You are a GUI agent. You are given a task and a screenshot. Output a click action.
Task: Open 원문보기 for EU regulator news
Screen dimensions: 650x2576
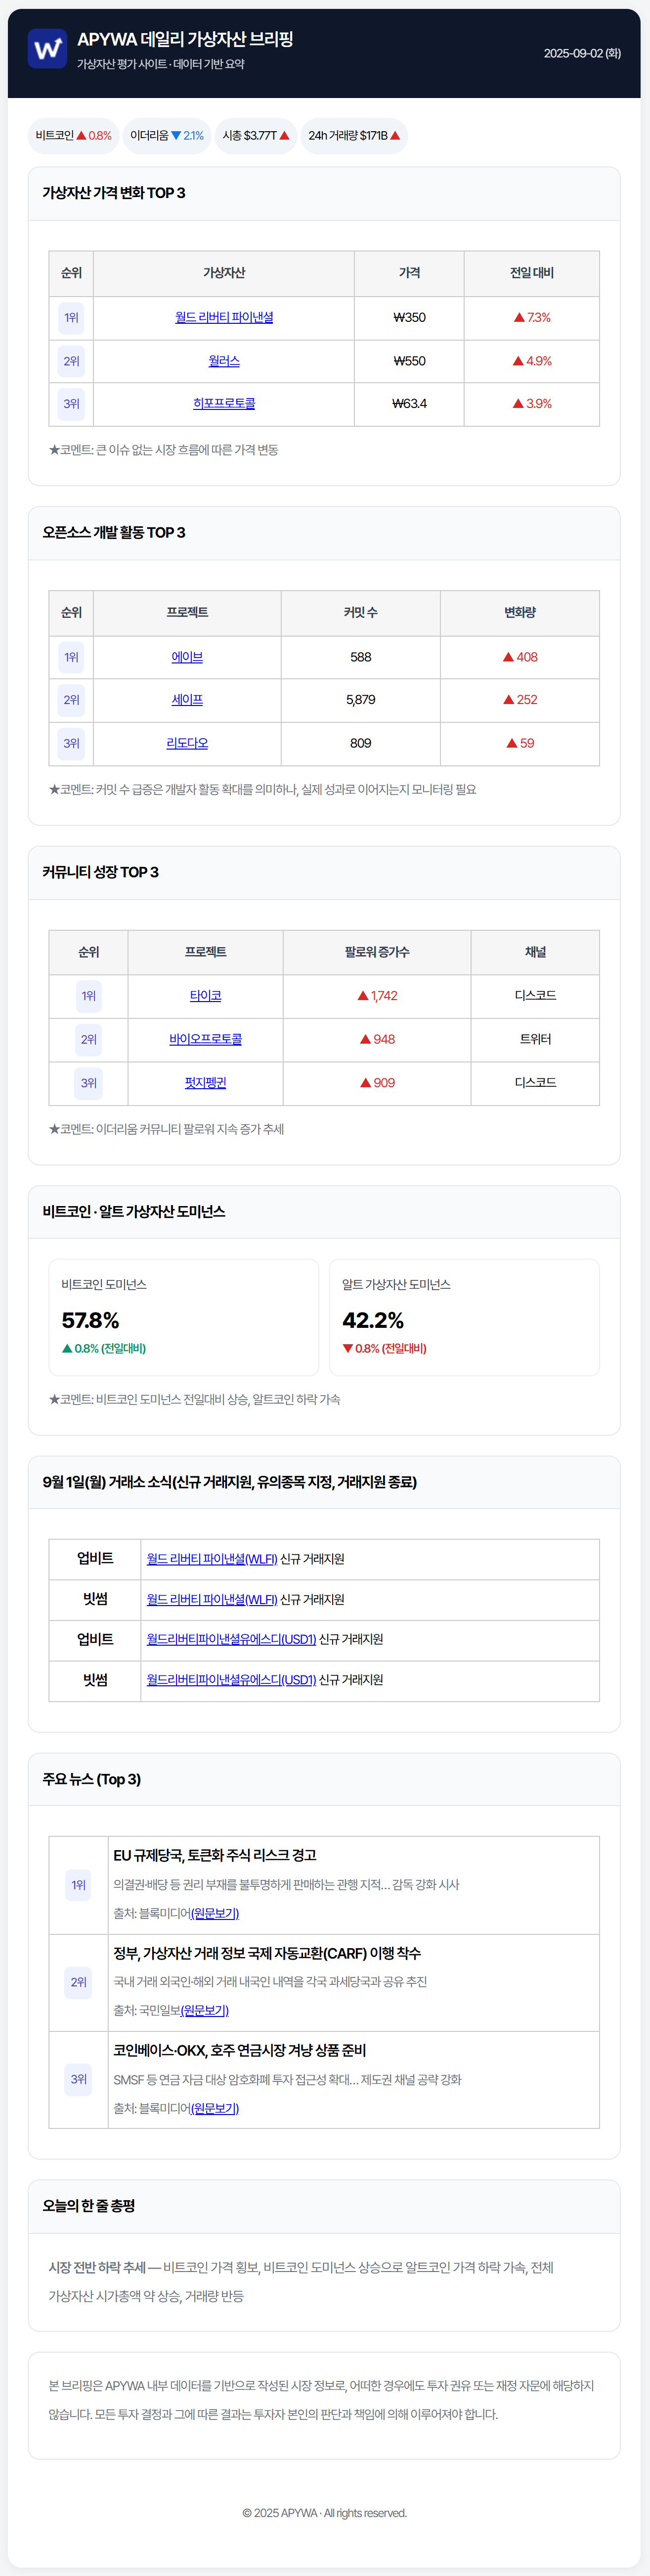215,1913
